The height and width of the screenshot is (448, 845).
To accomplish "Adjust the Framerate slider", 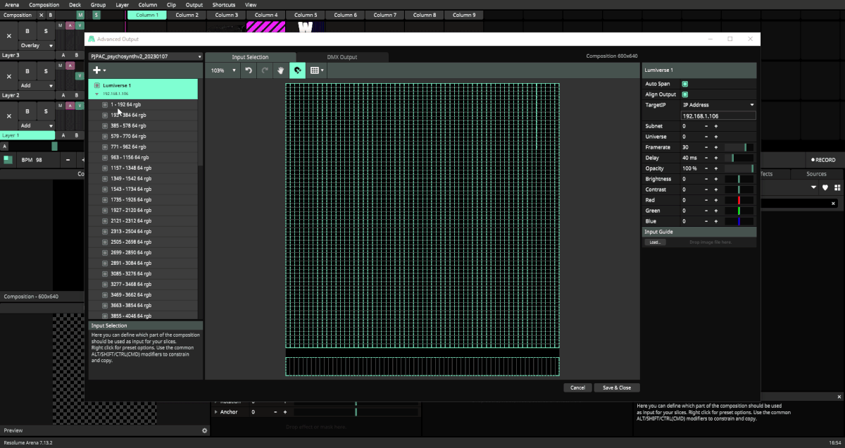I will (739, 147).
